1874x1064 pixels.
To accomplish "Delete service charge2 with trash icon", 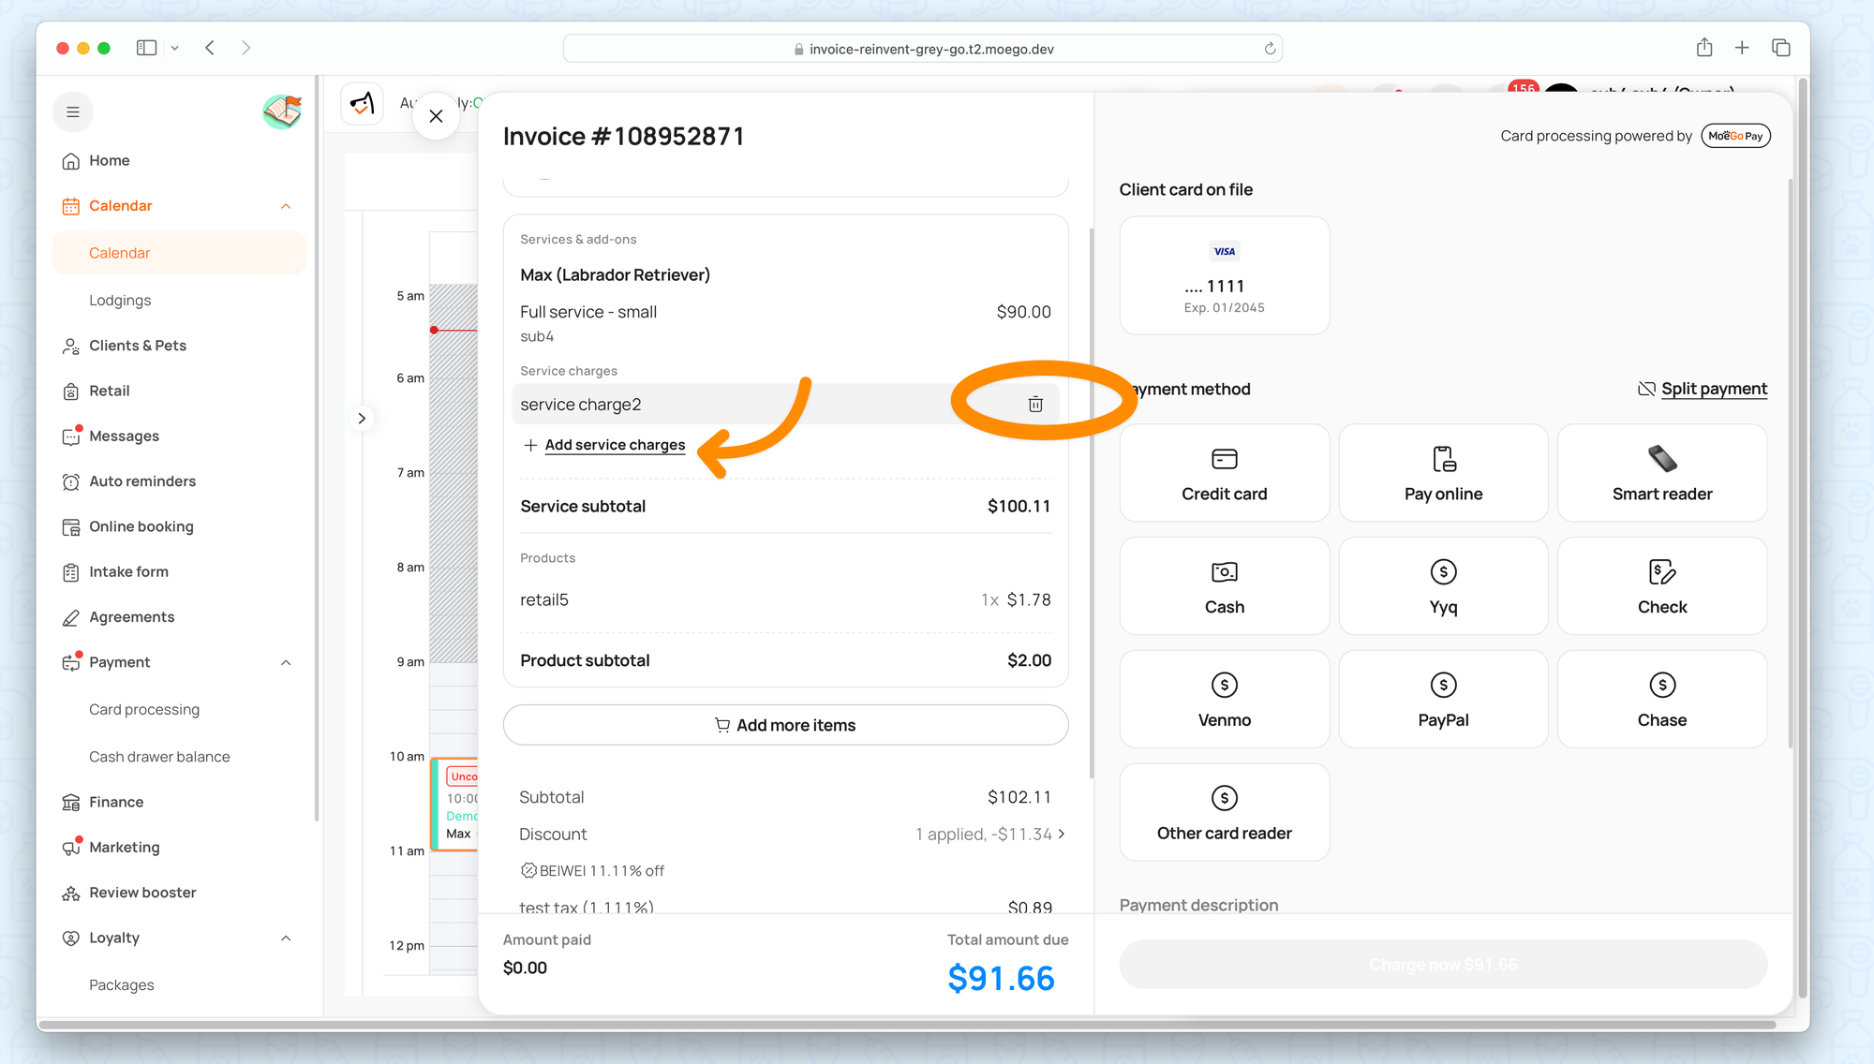I will coord(1034,404).
